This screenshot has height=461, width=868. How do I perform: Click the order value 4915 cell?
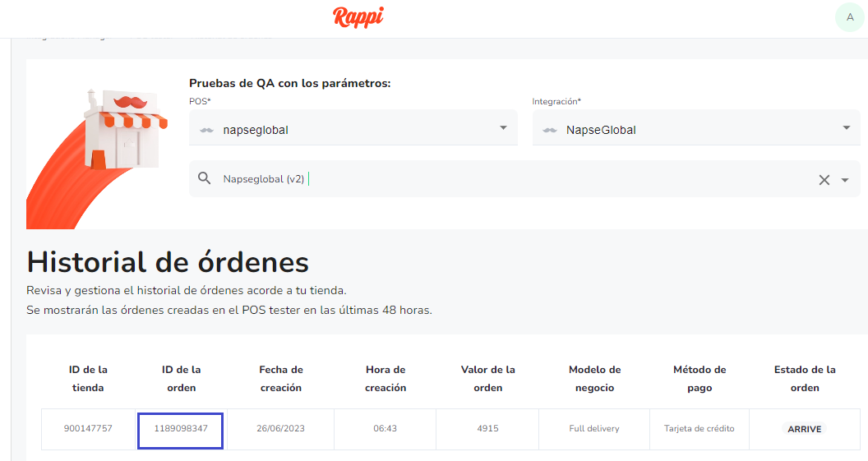pyautogui.click(x=487, y=429)
